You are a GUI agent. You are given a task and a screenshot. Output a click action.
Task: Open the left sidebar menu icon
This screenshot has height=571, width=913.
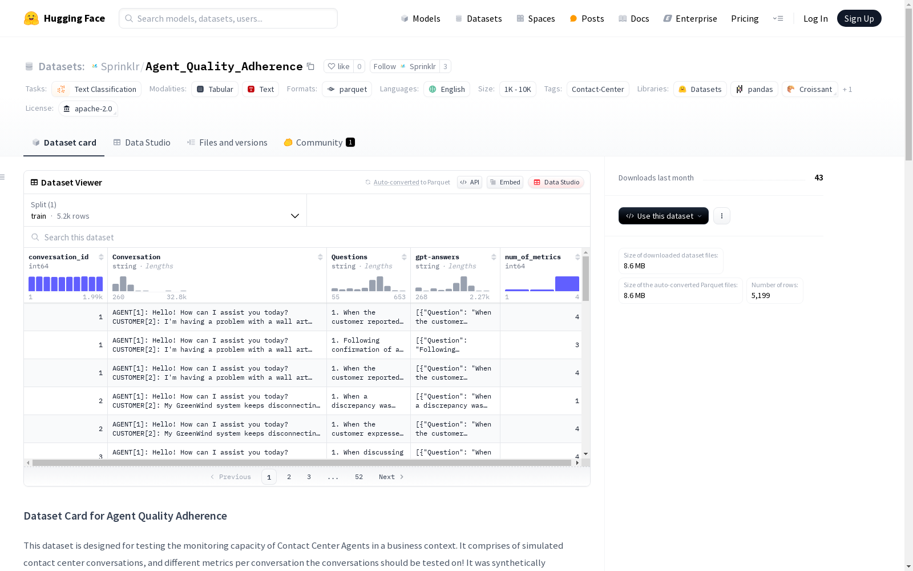click(2, 177)
